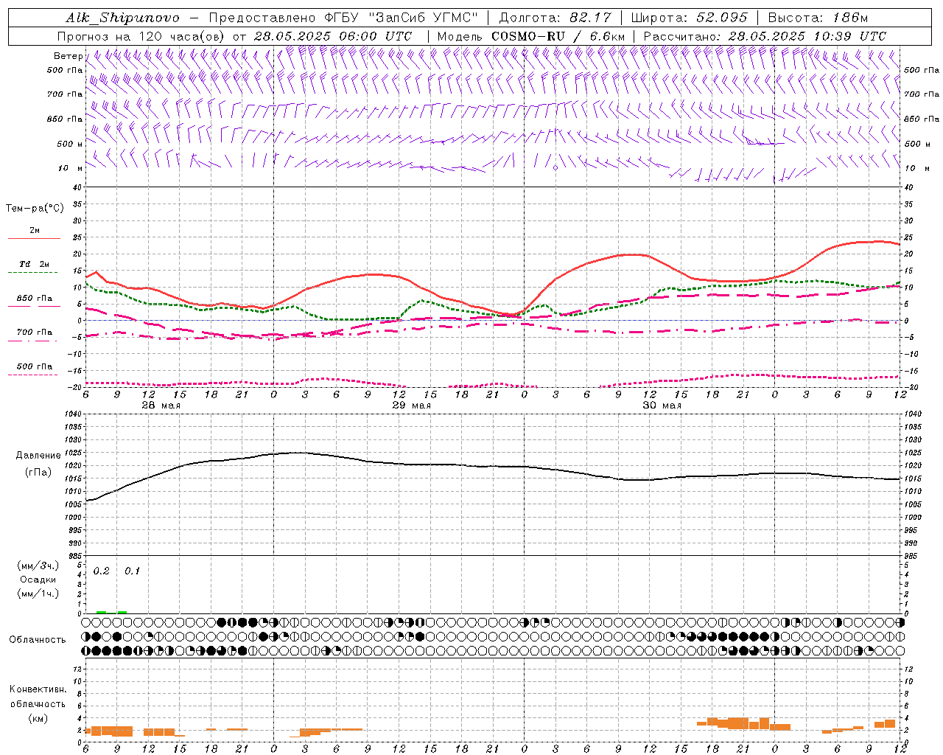Click the 29 мая date label
This screenshot has width=943, height=755.
pyautogui.click(x=411, y=406)
